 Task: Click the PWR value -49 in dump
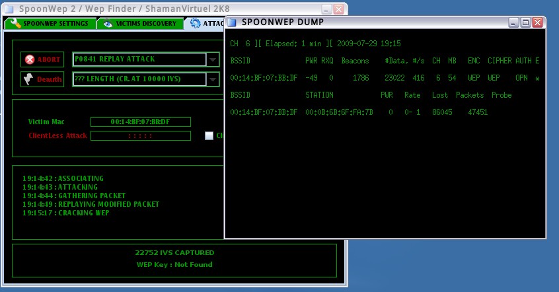[x=312, y=78]
